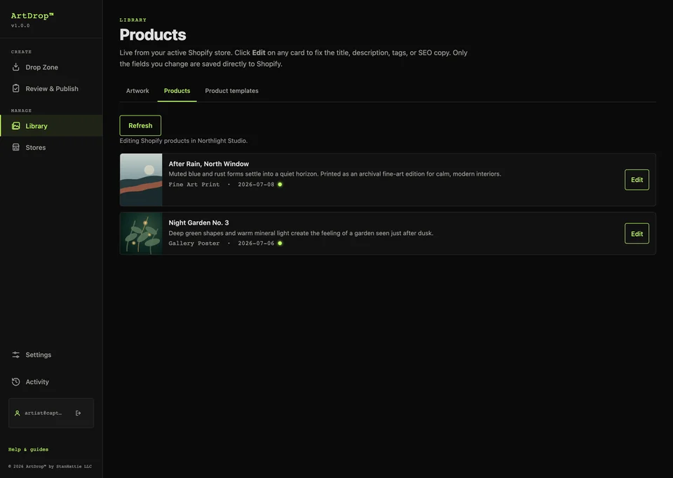
Task: Click the © 2026 ArtDrop copyright line
Action: (50, 466)
